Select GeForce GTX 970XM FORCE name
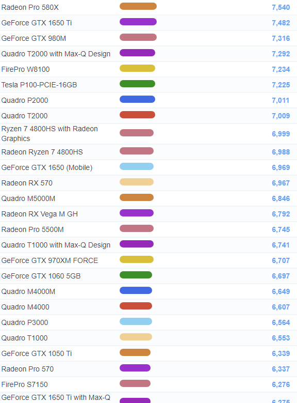Screen dimensions: 297x403 pos(49,260)
